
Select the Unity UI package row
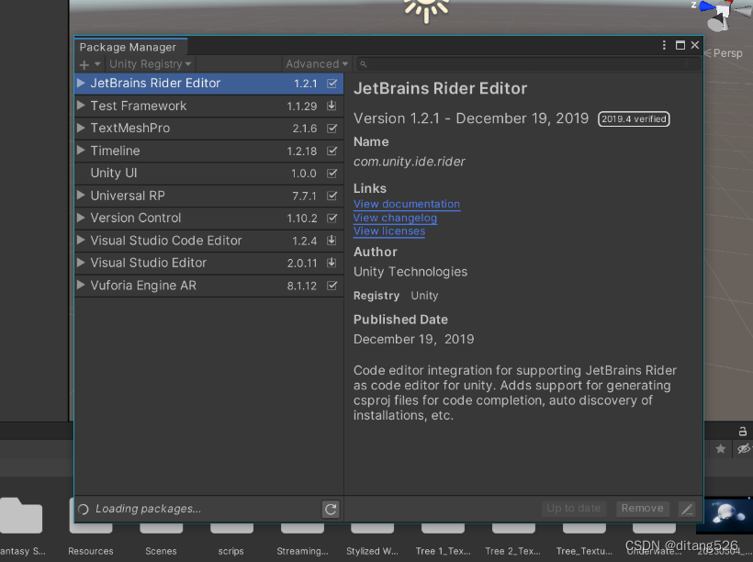coord(208,174)
